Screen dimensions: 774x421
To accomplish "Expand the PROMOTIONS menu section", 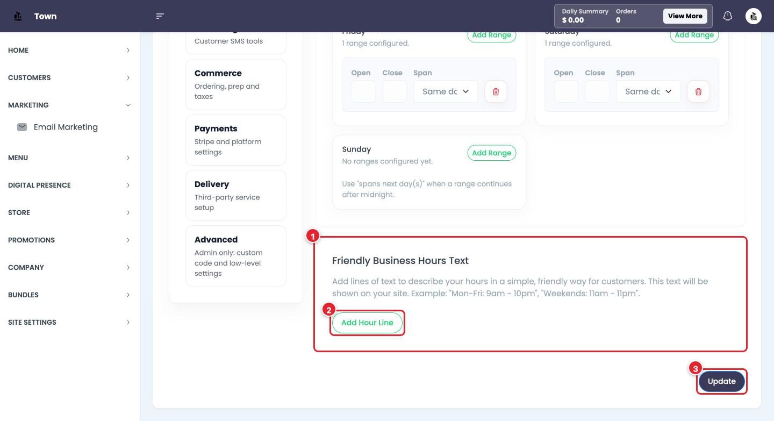I will click(70, 240).
